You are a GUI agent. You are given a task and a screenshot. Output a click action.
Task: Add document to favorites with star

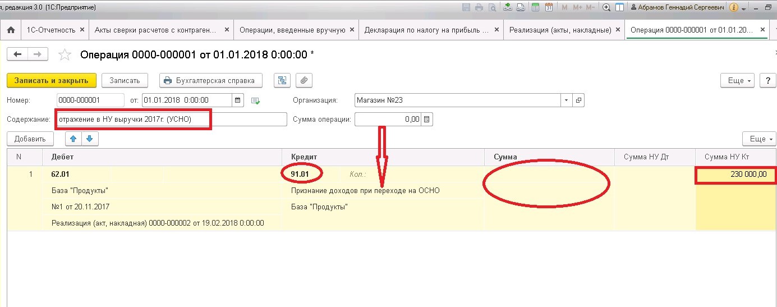(65, 54)
